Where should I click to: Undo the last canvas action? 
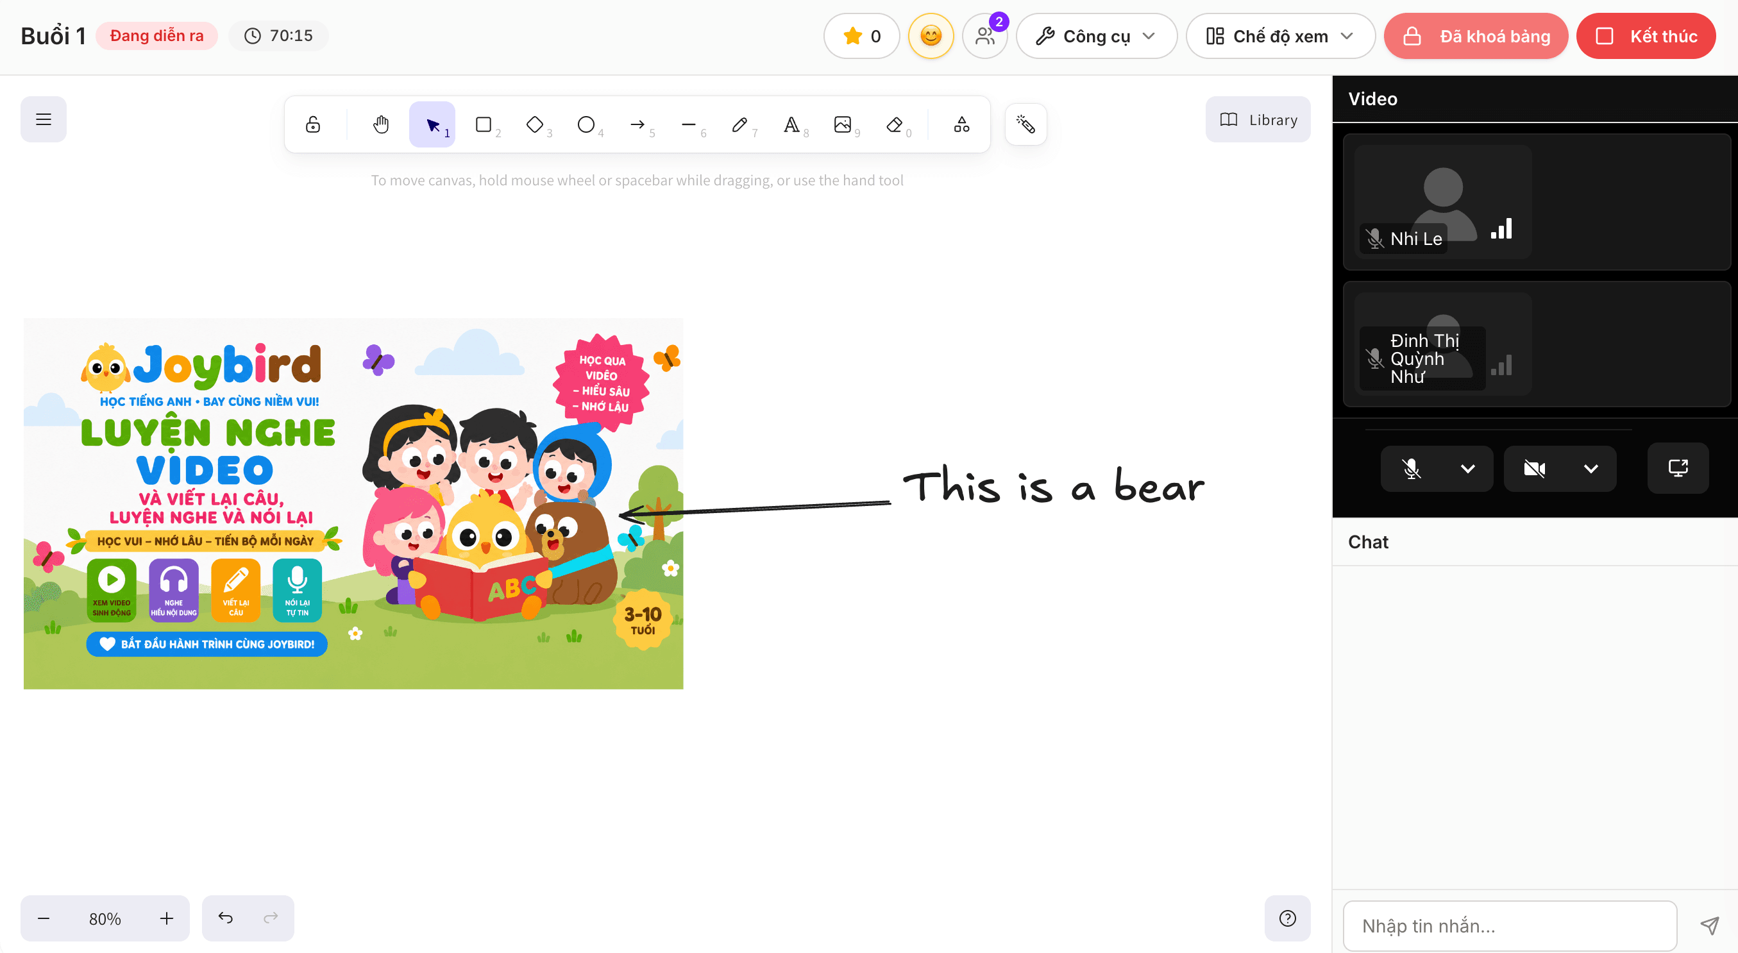(225, 918)
